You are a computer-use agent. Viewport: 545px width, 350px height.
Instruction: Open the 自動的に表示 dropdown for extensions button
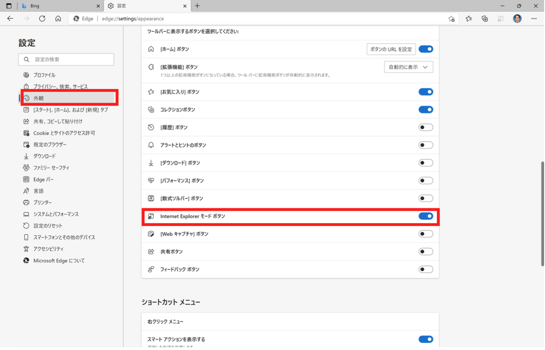pyautogui.click(x=408, y=67)
